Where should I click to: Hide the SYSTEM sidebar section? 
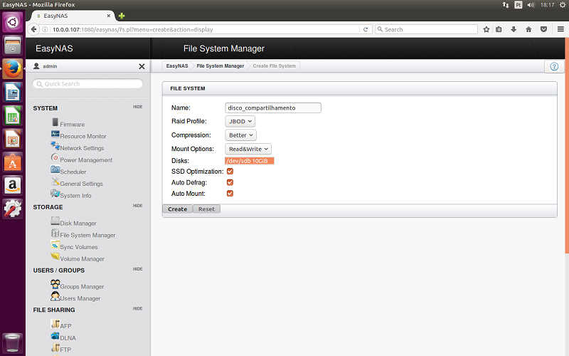point(137,107)
